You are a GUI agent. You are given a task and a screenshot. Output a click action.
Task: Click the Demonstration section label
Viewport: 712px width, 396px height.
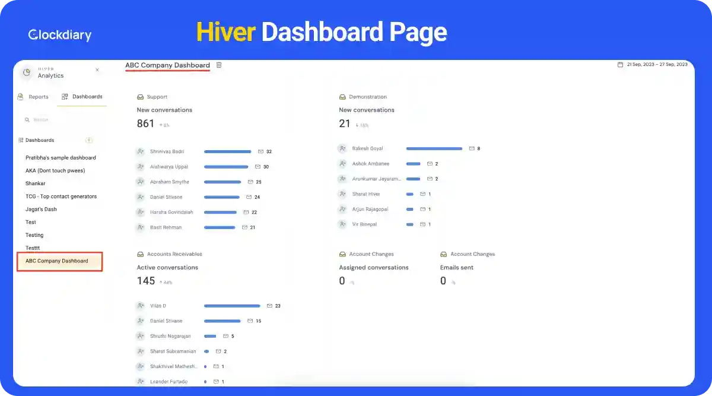pyautogui.click(x=368, y=97)
